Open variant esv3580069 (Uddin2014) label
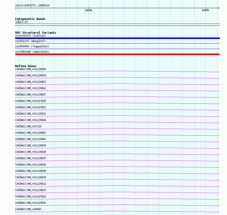 tap(32, 52)
